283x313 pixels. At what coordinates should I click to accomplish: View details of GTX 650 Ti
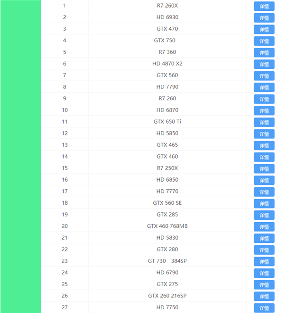[x=264, y=122]
